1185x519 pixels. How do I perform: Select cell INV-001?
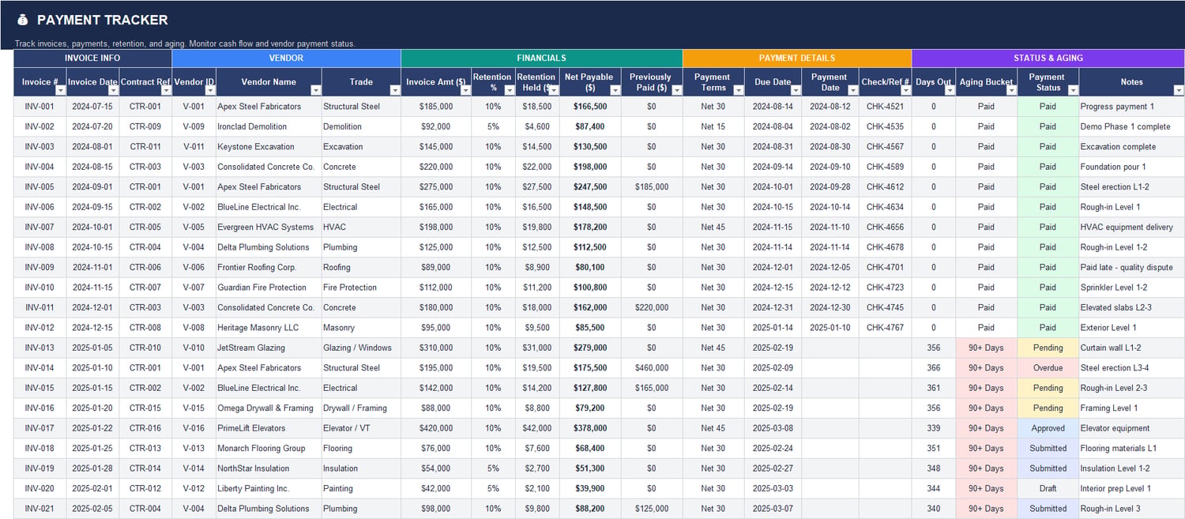tap(39, 107)
